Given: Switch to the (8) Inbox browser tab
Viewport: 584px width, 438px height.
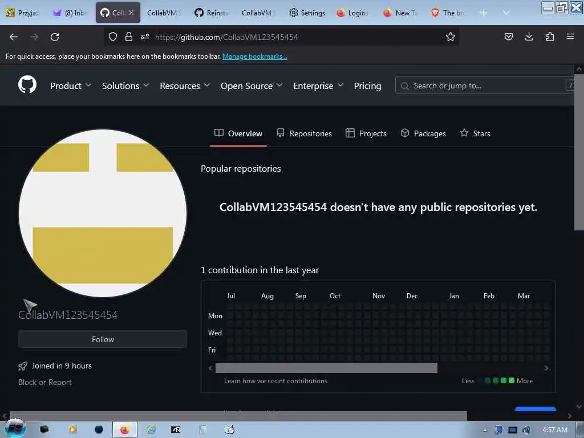Looking at the screenshot, I should 70,13.
